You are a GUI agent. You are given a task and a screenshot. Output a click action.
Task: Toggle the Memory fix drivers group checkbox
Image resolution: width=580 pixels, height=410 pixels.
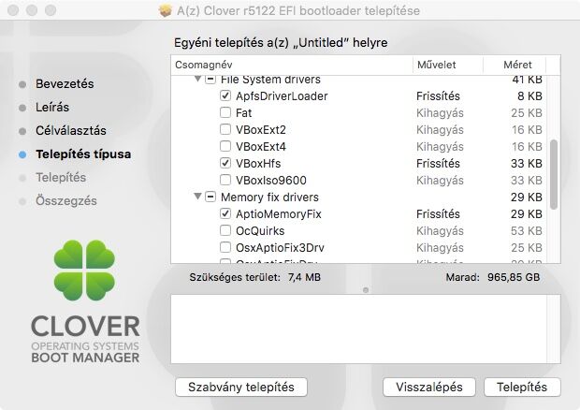[210, 197]
